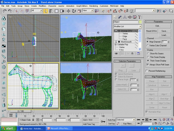The height and width of the screenshot is (131, 174).
Task: Select the Select and Scale tool
Action: tap(79, 11)
